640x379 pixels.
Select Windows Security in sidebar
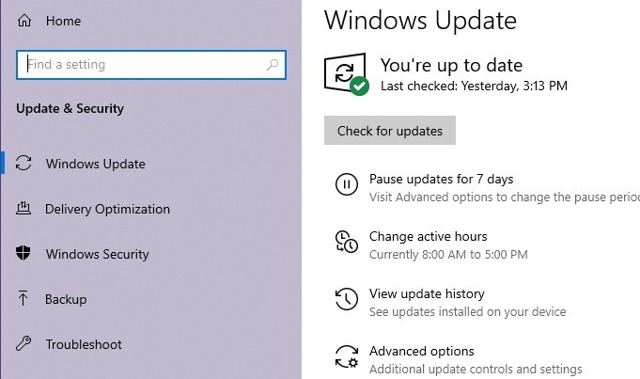(97, 254)
